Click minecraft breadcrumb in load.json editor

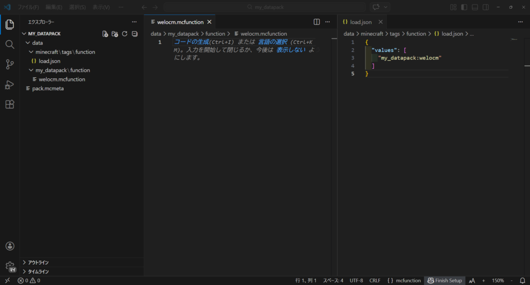(x=372, y=34)
